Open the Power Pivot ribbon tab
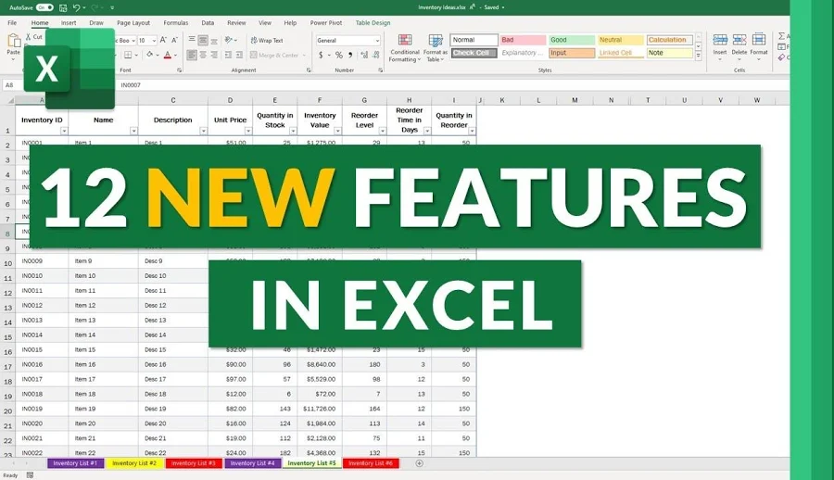The height and width of the screenshot is (480, 834). [x=326, y=23]
